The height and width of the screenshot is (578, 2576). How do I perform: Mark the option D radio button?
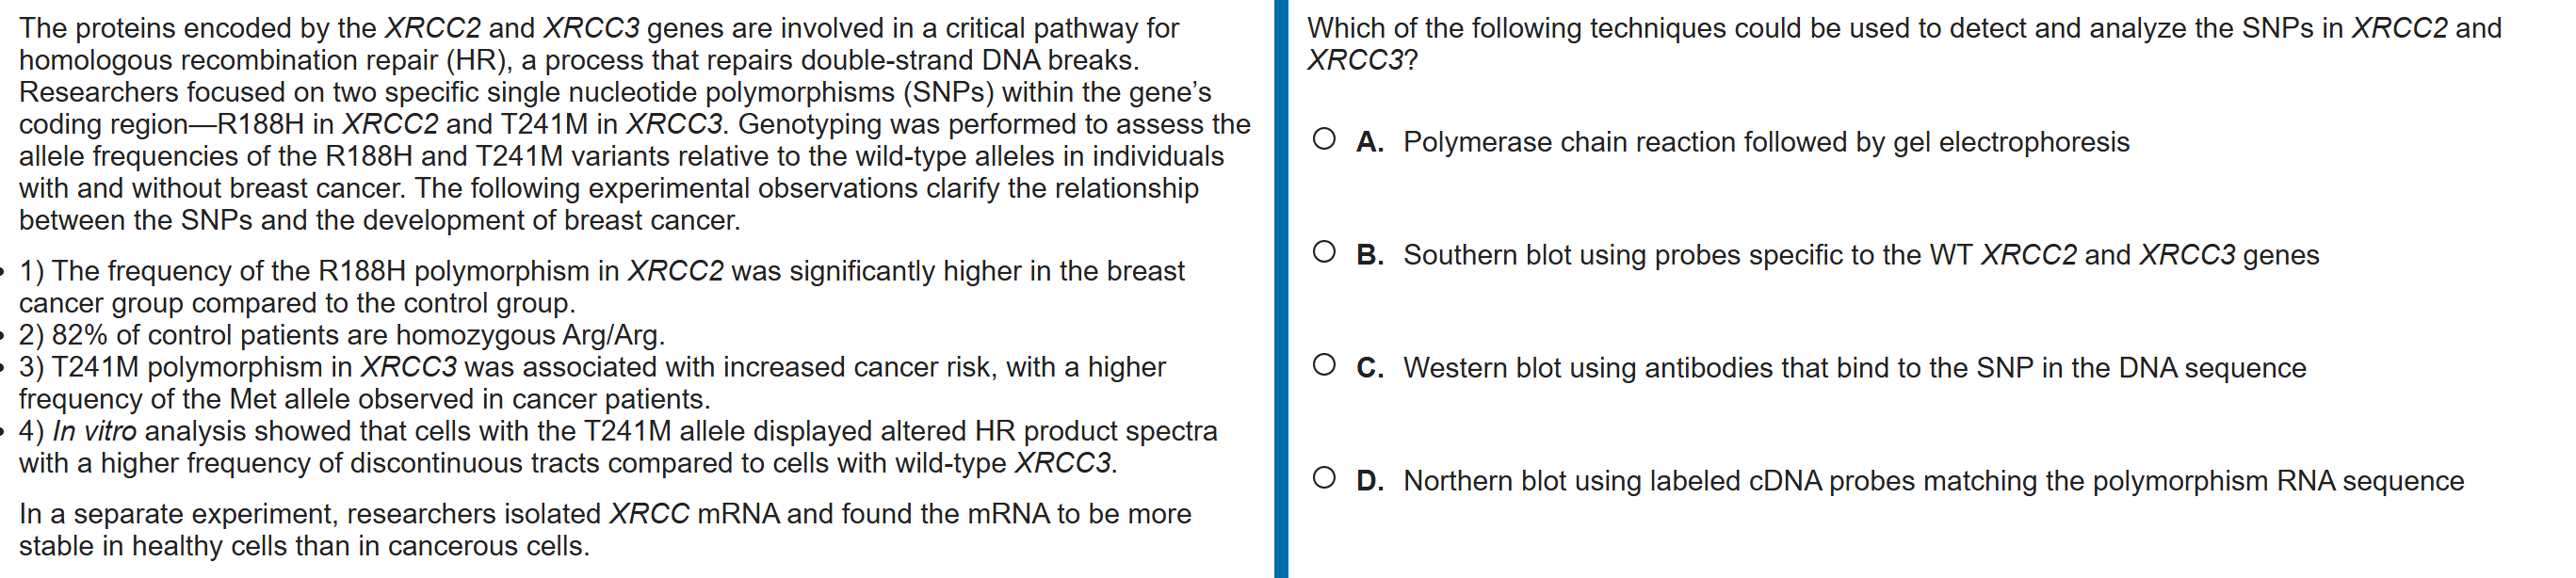point(1324,478)
